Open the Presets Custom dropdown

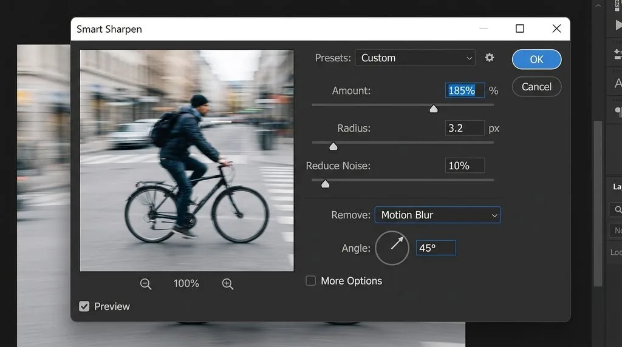tap(415, 58)
